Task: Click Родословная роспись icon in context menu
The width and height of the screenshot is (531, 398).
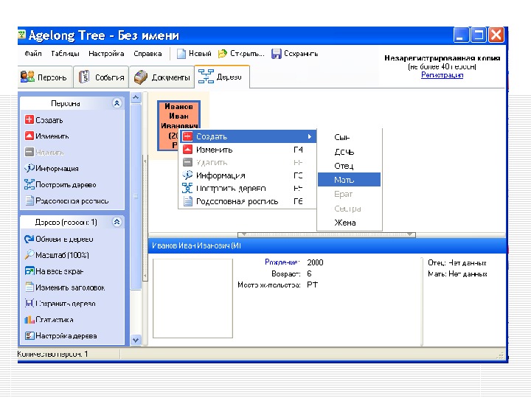Action: [x=187, y=201]
